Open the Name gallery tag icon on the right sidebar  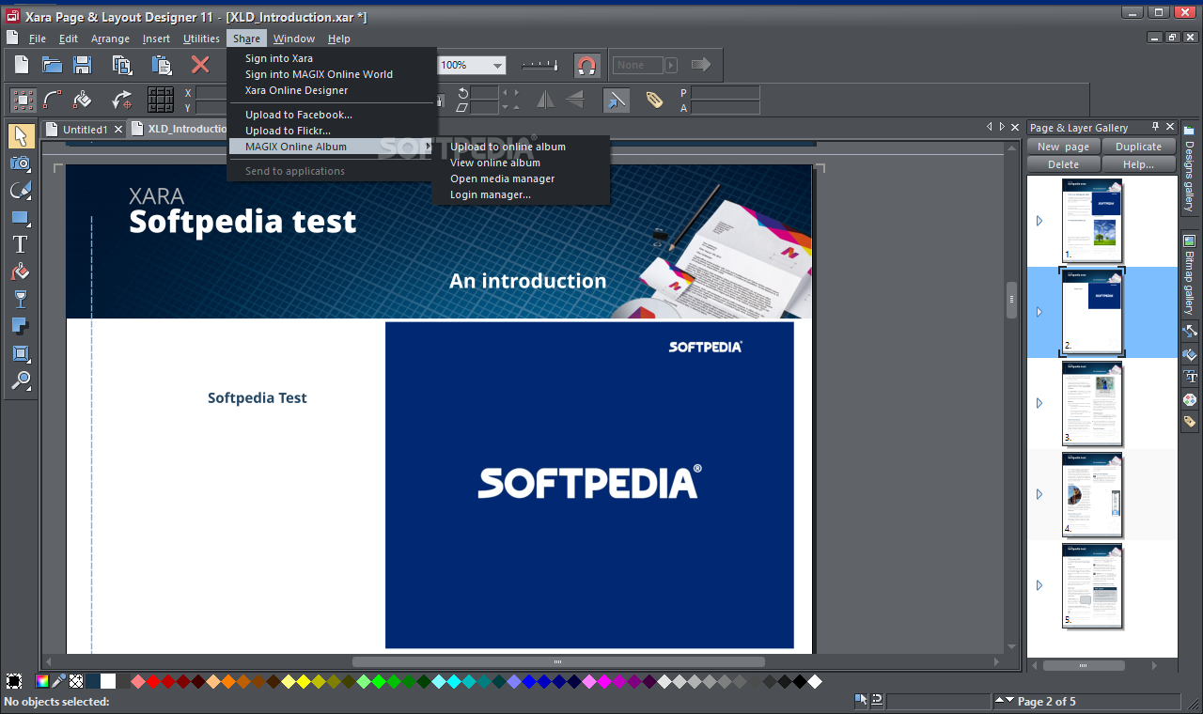(x=1190, y=422)
